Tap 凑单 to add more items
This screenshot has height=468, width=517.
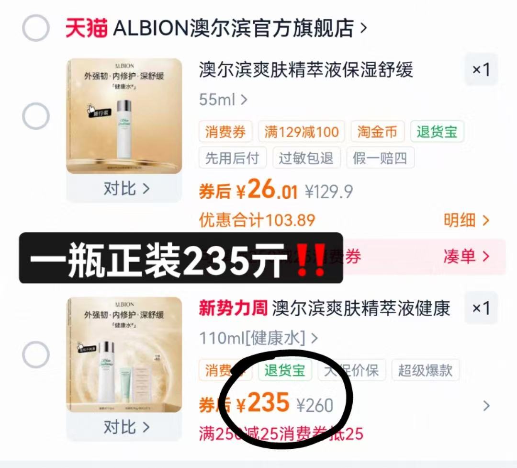point(466,256)
